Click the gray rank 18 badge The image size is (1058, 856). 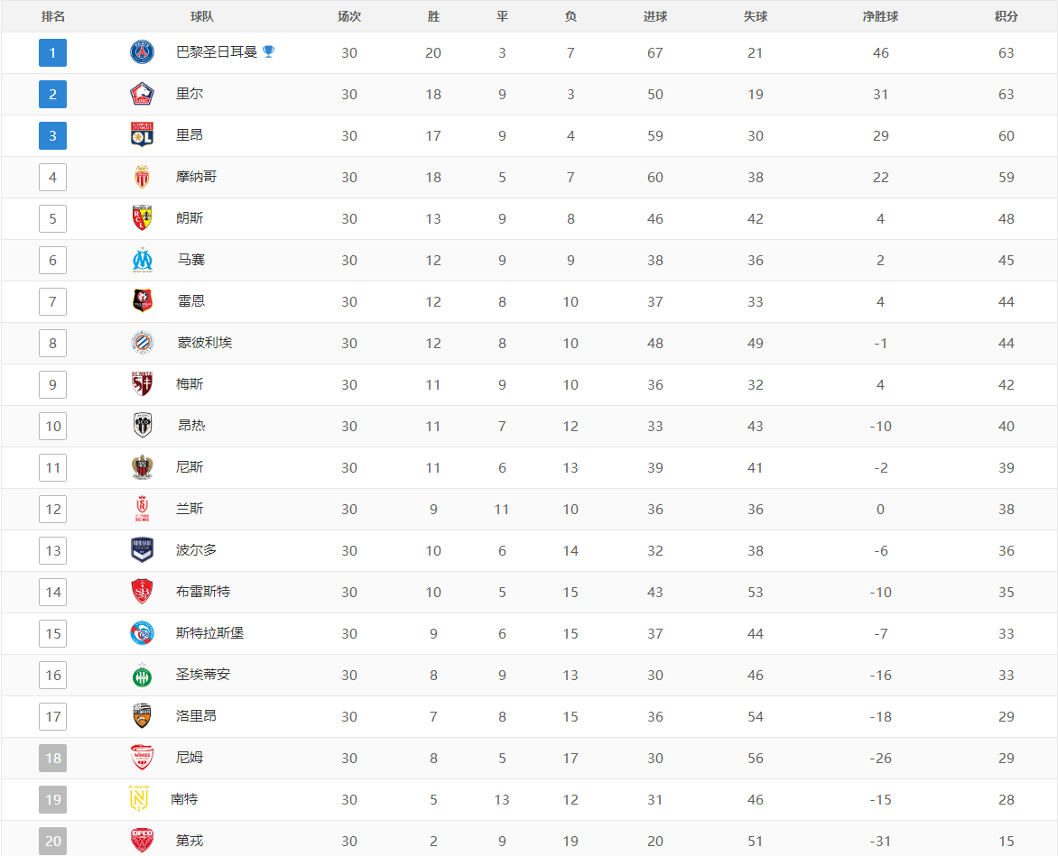click(53, 758)
